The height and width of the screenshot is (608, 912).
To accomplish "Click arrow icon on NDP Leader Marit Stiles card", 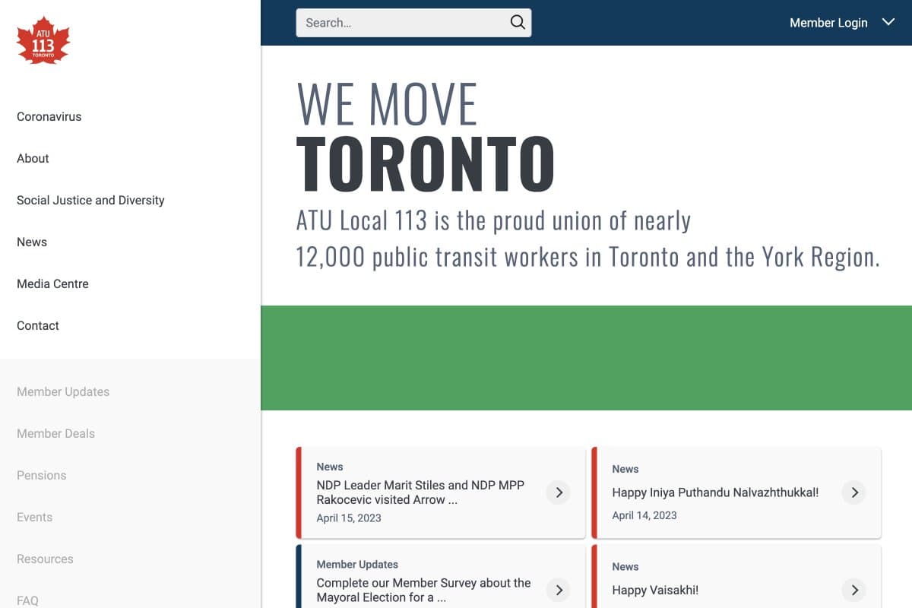I will [559, 492].
